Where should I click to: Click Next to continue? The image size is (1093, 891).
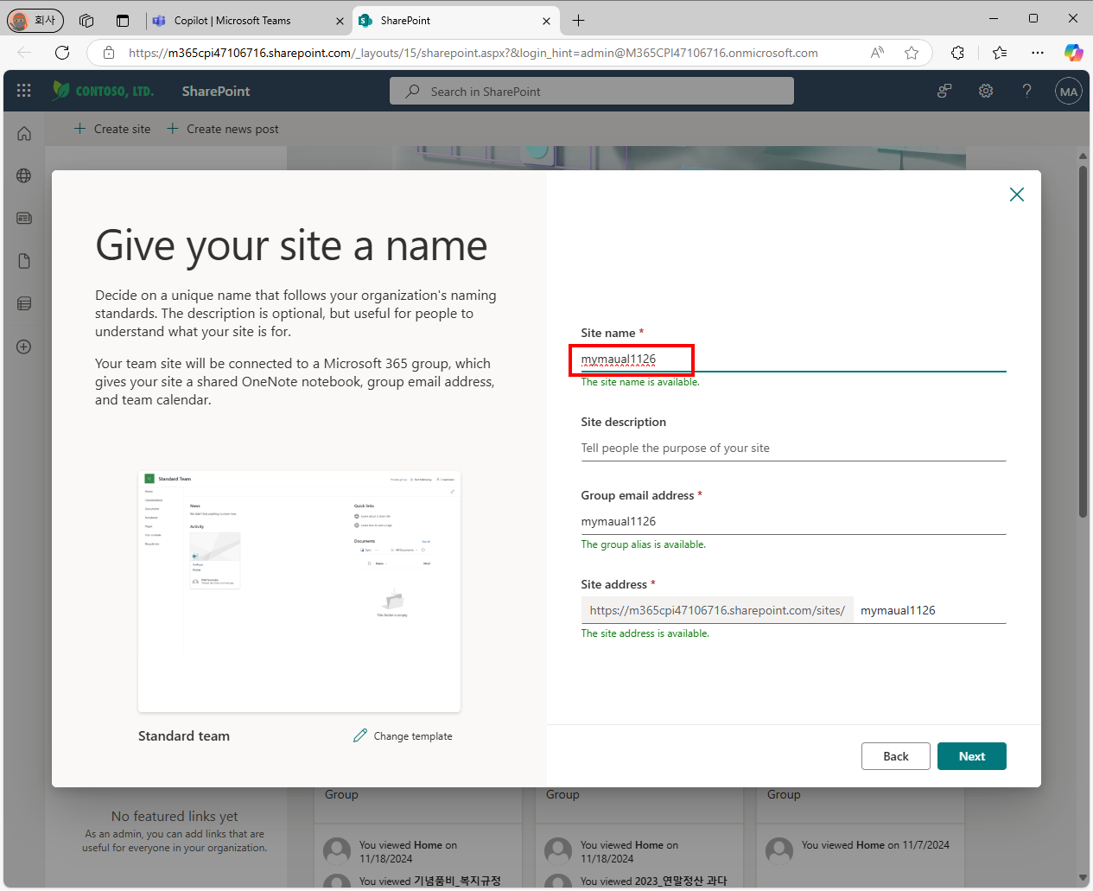click(x=971, y=756)
